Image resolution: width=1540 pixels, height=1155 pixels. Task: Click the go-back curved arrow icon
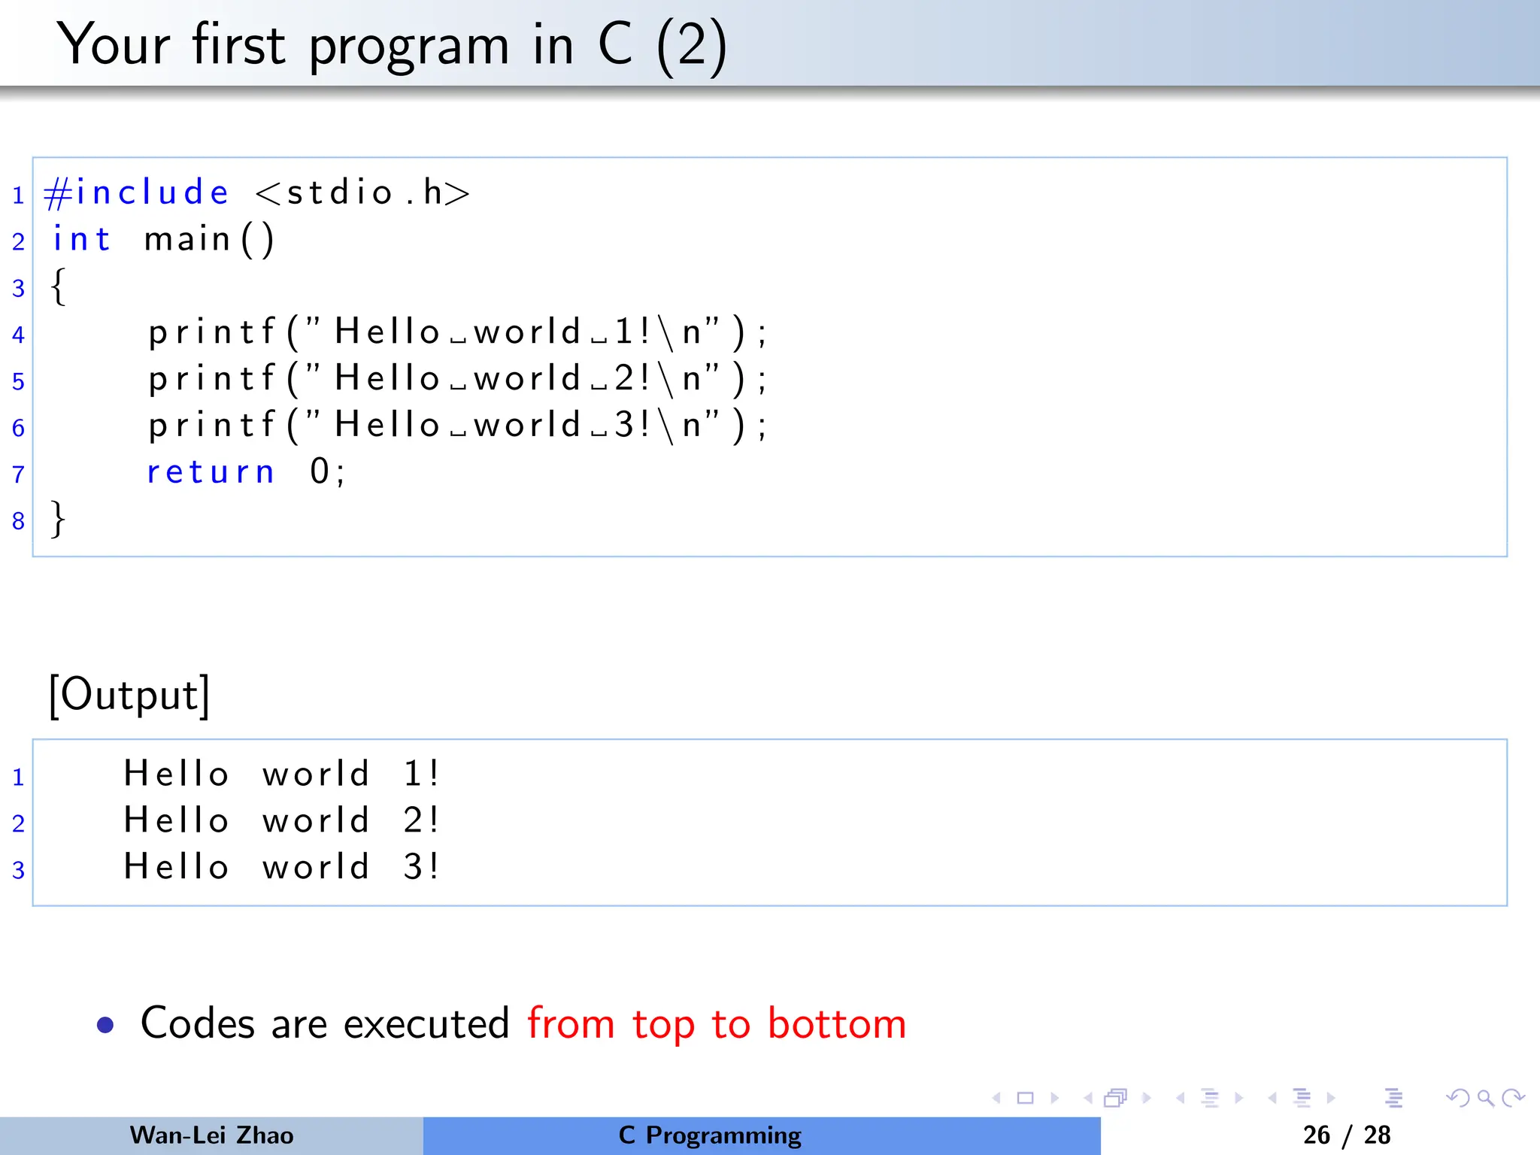point(1458,1098)
